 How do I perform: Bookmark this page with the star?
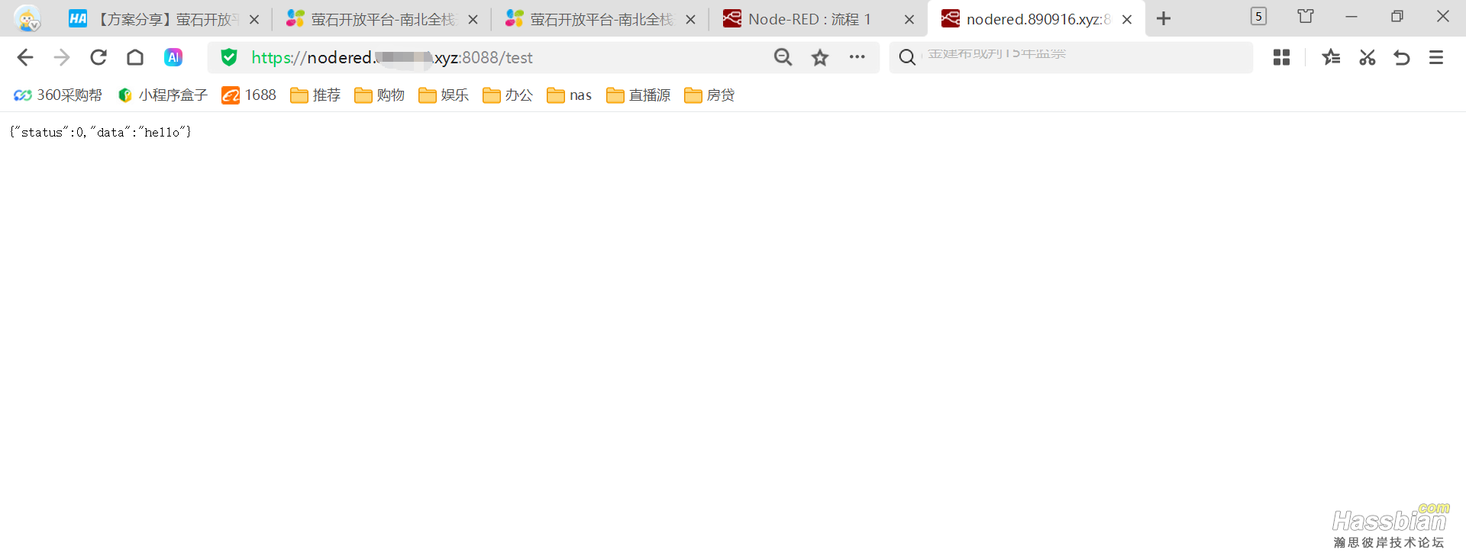pyautogui.click(x=820, y=57)
